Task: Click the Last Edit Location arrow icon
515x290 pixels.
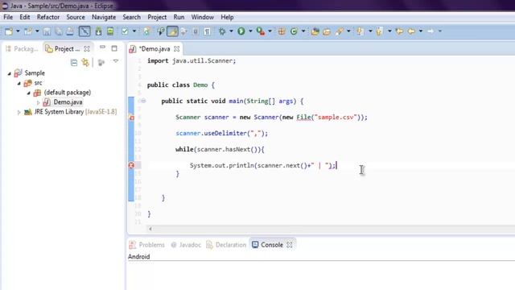Action: (x=400, y=31)
